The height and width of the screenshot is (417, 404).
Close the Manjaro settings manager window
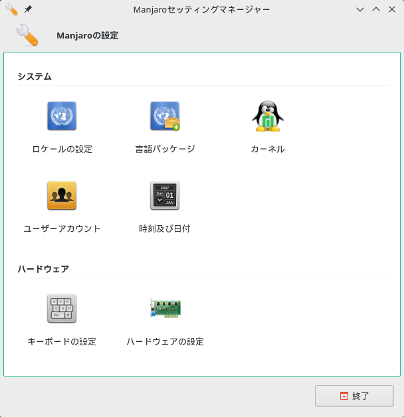coord(392,9)
